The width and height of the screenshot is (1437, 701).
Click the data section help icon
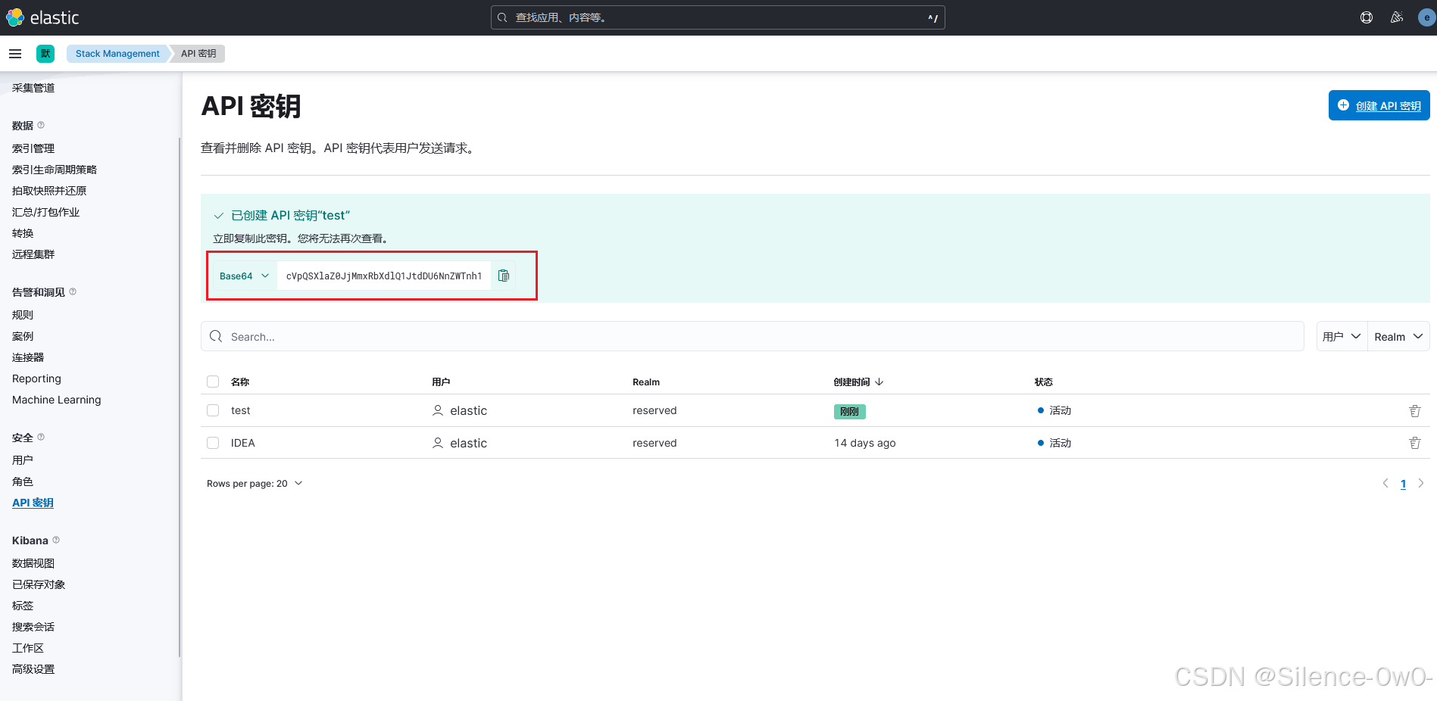[41, 125]
